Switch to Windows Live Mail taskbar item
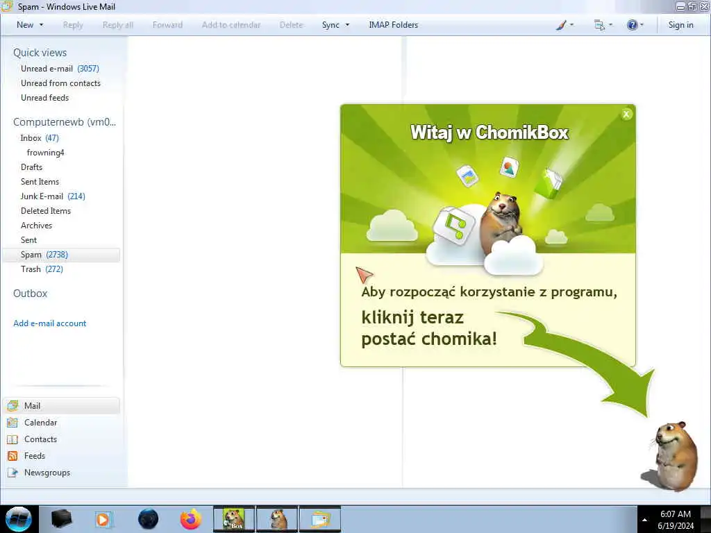 (x=320, y=519)
